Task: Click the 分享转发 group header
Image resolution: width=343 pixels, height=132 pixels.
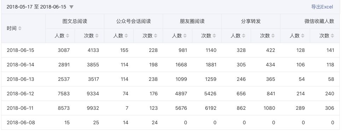Action: [251, 21]
